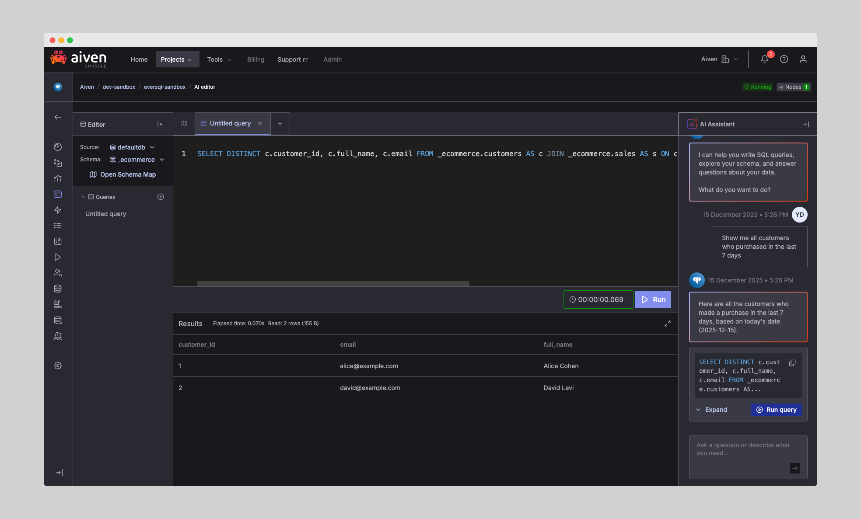Add a new query in Queries section
This screenshot has height=519, width=861.
[x=161, y=197]
